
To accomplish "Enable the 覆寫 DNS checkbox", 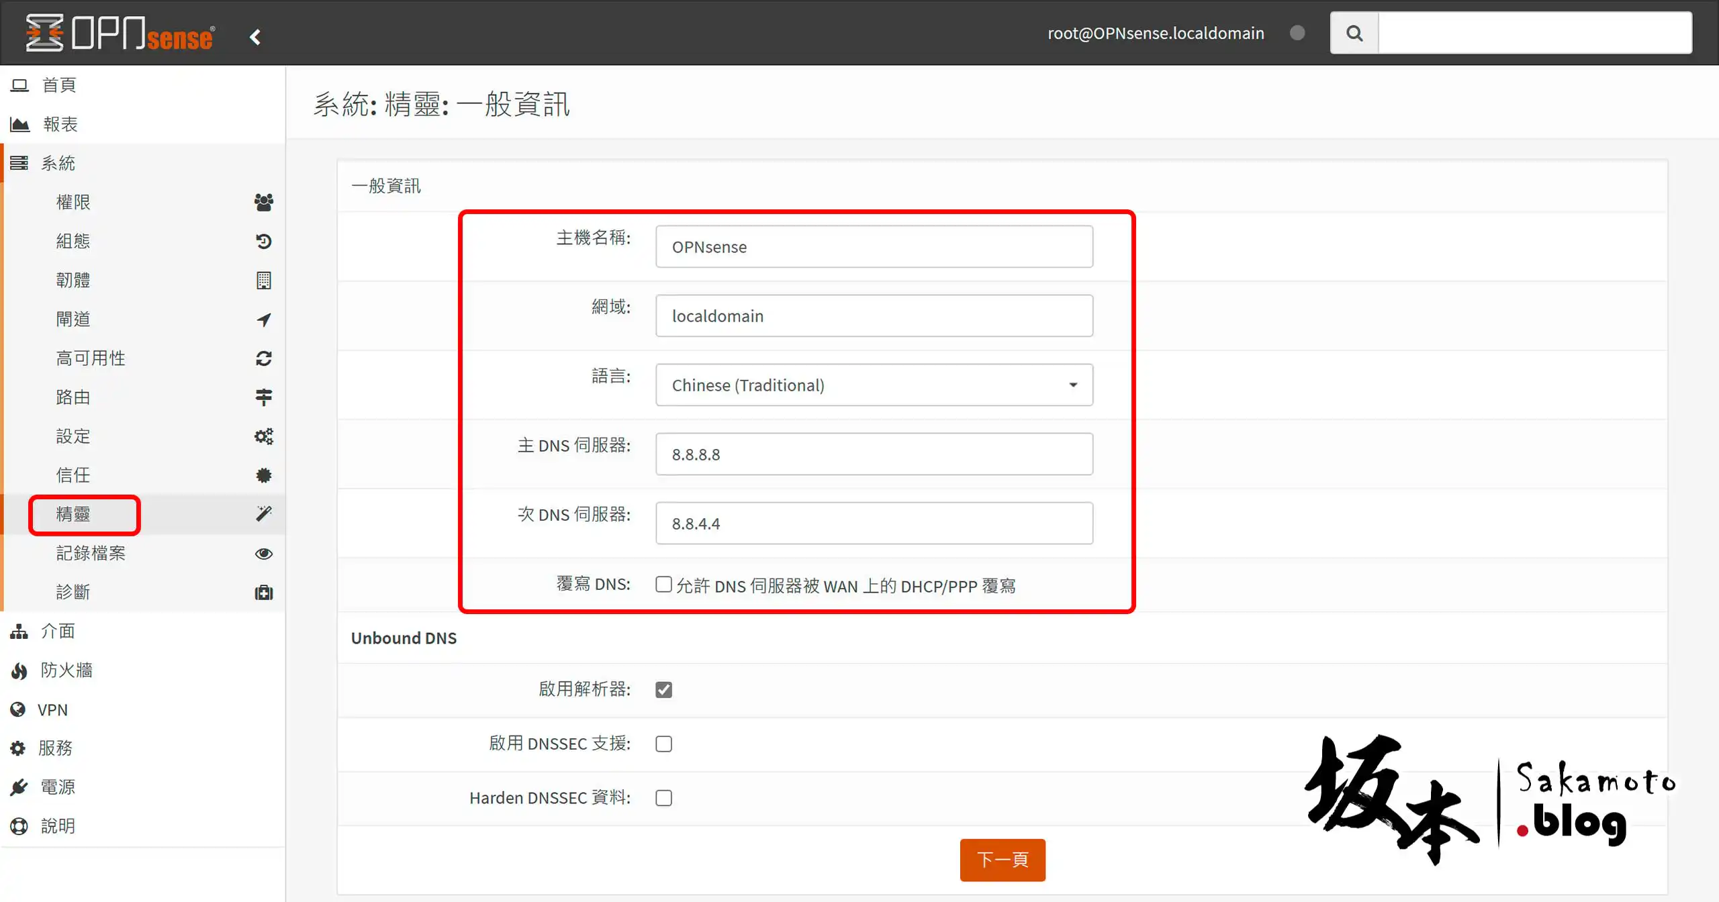I will pos(663,585).
